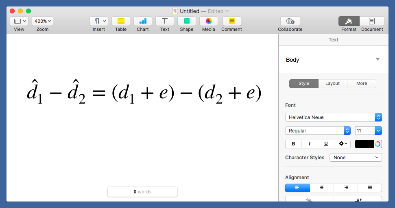
Task: Toggle Bold text formatting
Action: (293, 144)
